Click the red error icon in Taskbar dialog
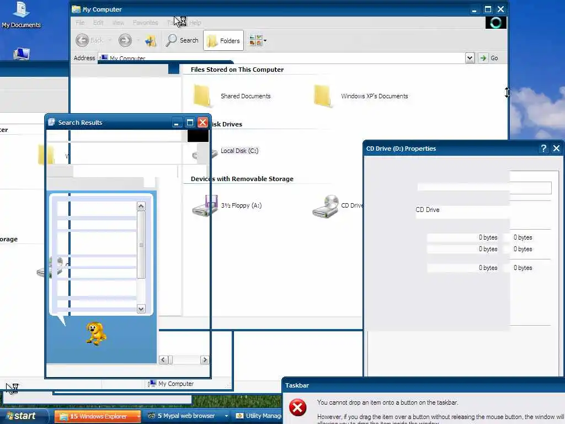This screenshot has height=424, width=565. [297, 408]
